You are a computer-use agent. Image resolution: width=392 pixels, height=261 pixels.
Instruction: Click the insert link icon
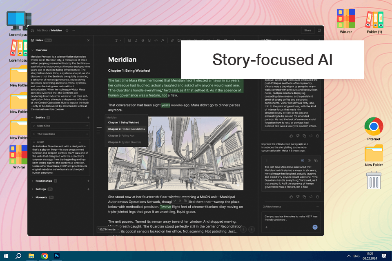172,40
